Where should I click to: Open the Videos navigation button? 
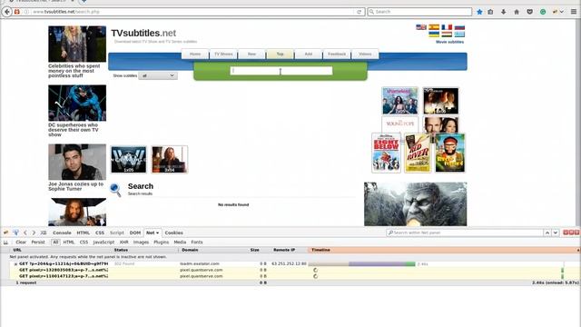coord(365,54)
